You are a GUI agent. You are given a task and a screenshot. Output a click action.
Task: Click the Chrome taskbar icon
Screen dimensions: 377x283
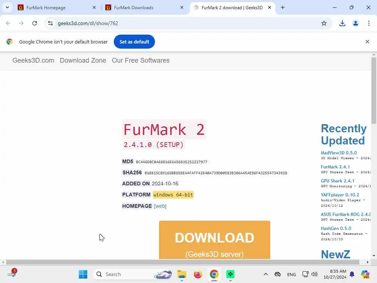pyautogui.click(x=214, y=274)
